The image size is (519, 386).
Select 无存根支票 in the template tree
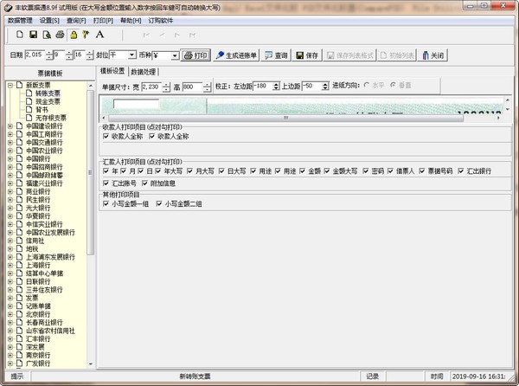[51, 118]
